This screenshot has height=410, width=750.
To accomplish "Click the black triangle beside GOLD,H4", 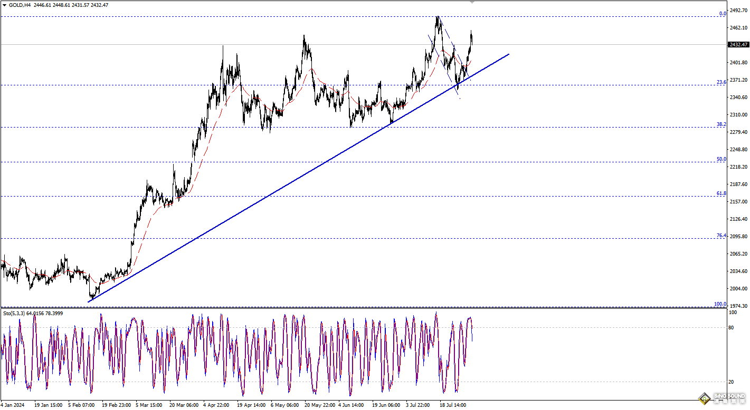I will coord(4,5).
